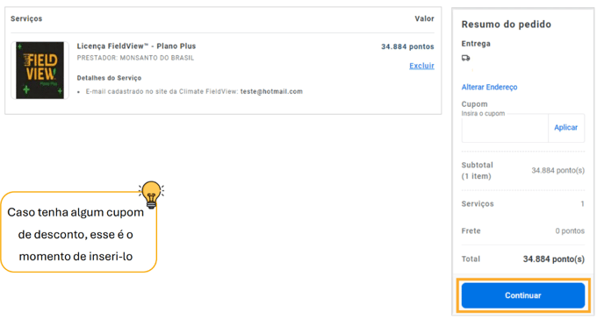
Task: Click the blue Continuar button
Action: click(x=522, y=295)
